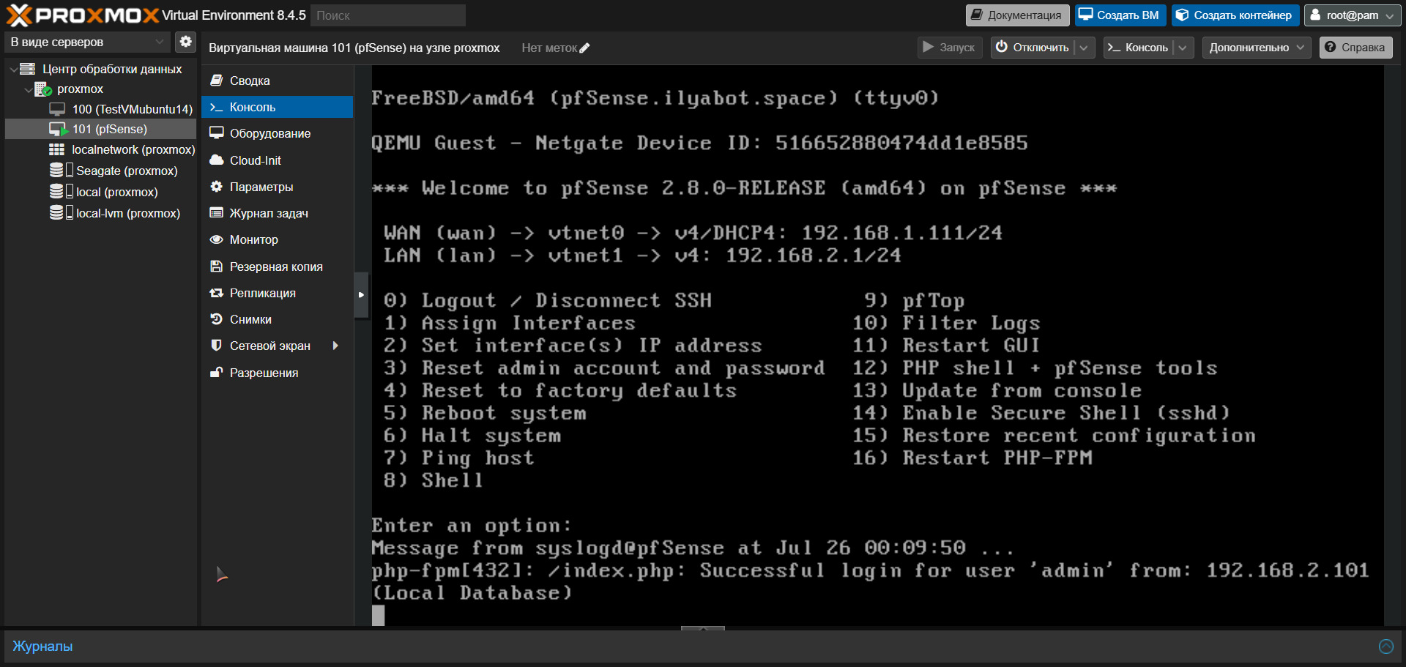Click VM 100 monitor icon
The width and height of the screenshot is (1406, 667).
pos(57,109)
